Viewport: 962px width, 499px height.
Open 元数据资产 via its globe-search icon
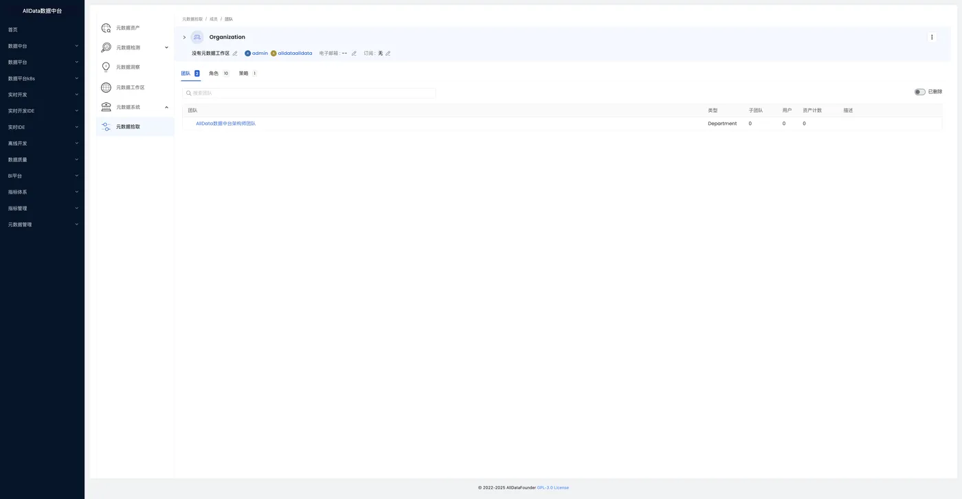click(106, 28)
